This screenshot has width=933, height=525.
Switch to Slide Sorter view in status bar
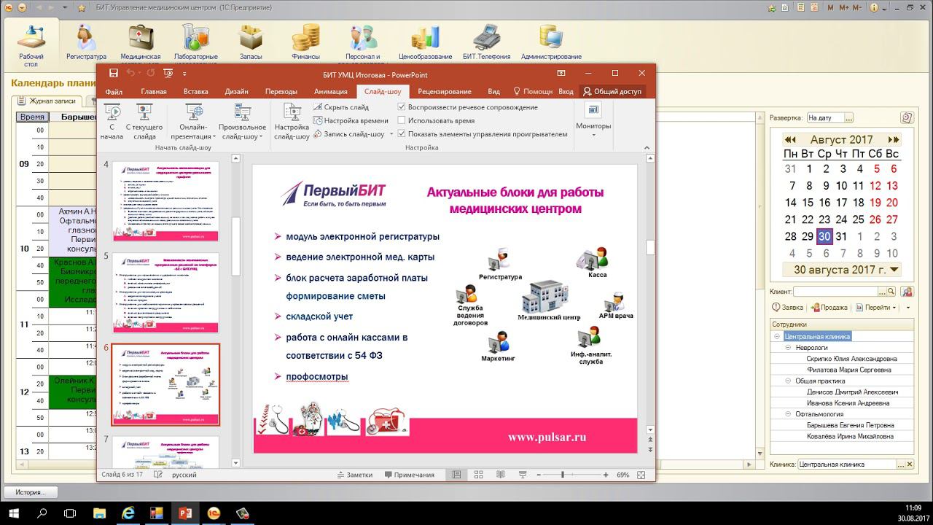[x=478, y=475]
